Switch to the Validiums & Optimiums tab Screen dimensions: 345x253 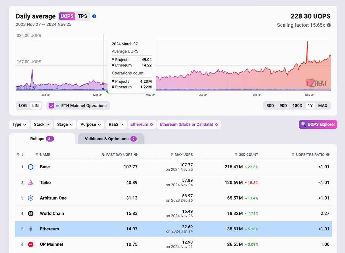[110, 139]
